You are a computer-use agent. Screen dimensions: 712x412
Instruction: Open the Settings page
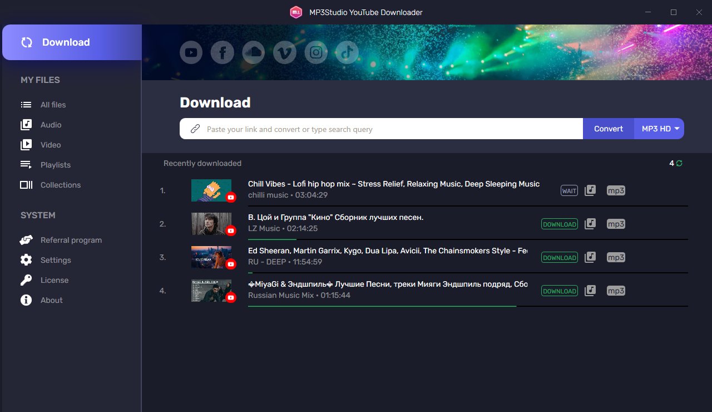tap(56, 260)
